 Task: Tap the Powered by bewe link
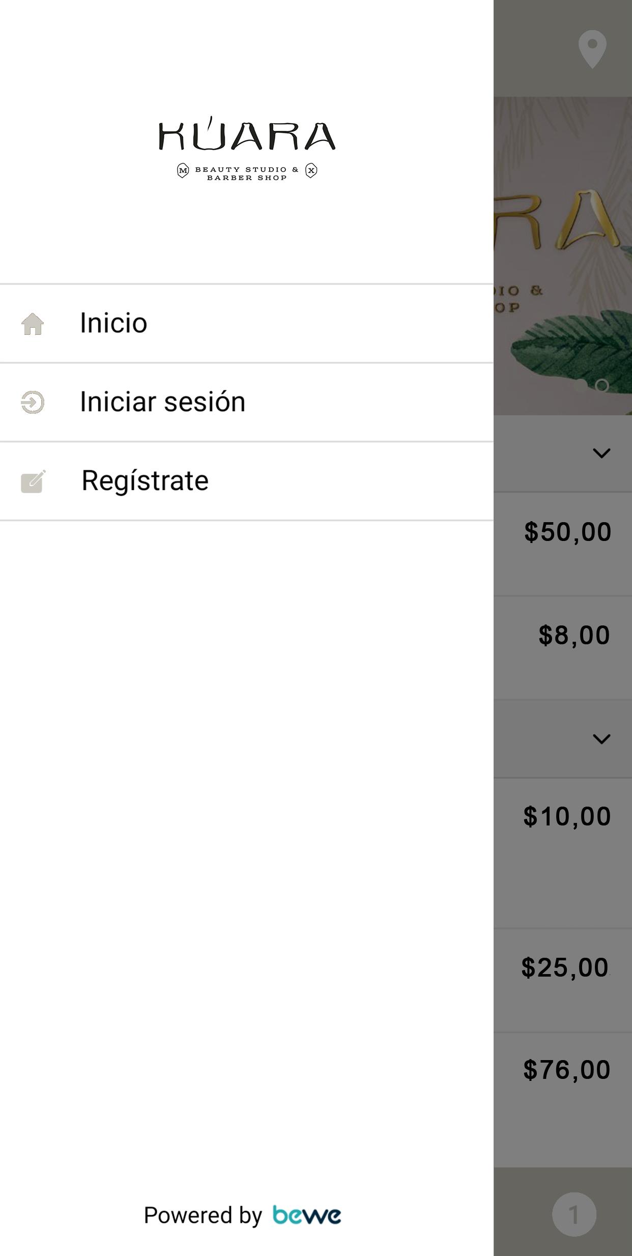[242, 1215]
